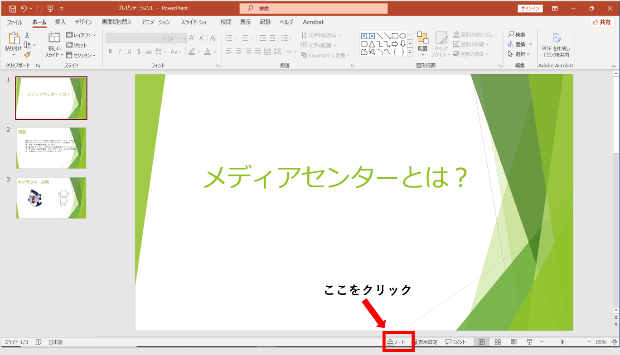Click the zoom slider handle
This screenshot has width=620, height=355.
pyautogui.click(x=562, y=342)
